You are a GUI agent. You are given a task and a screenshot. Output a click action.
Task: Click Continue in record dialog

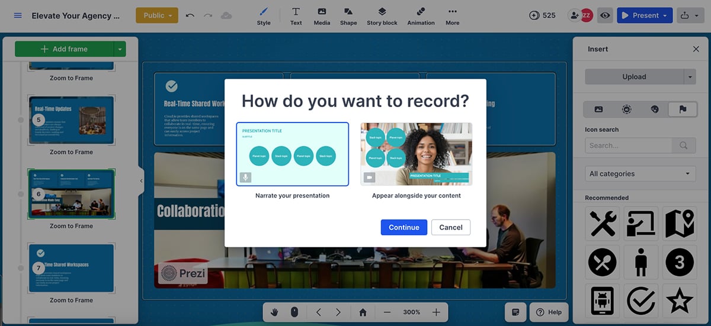(x=403, y=227)
